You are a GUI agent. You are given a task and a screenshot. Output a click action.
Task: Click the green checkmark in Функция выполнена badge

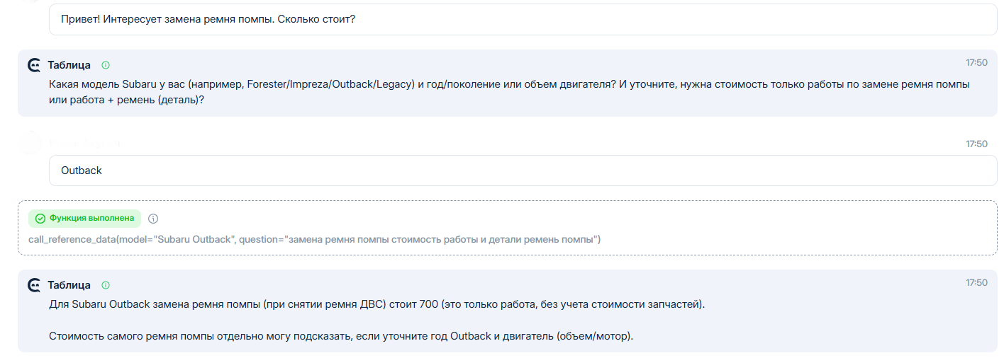click(40, 219)
